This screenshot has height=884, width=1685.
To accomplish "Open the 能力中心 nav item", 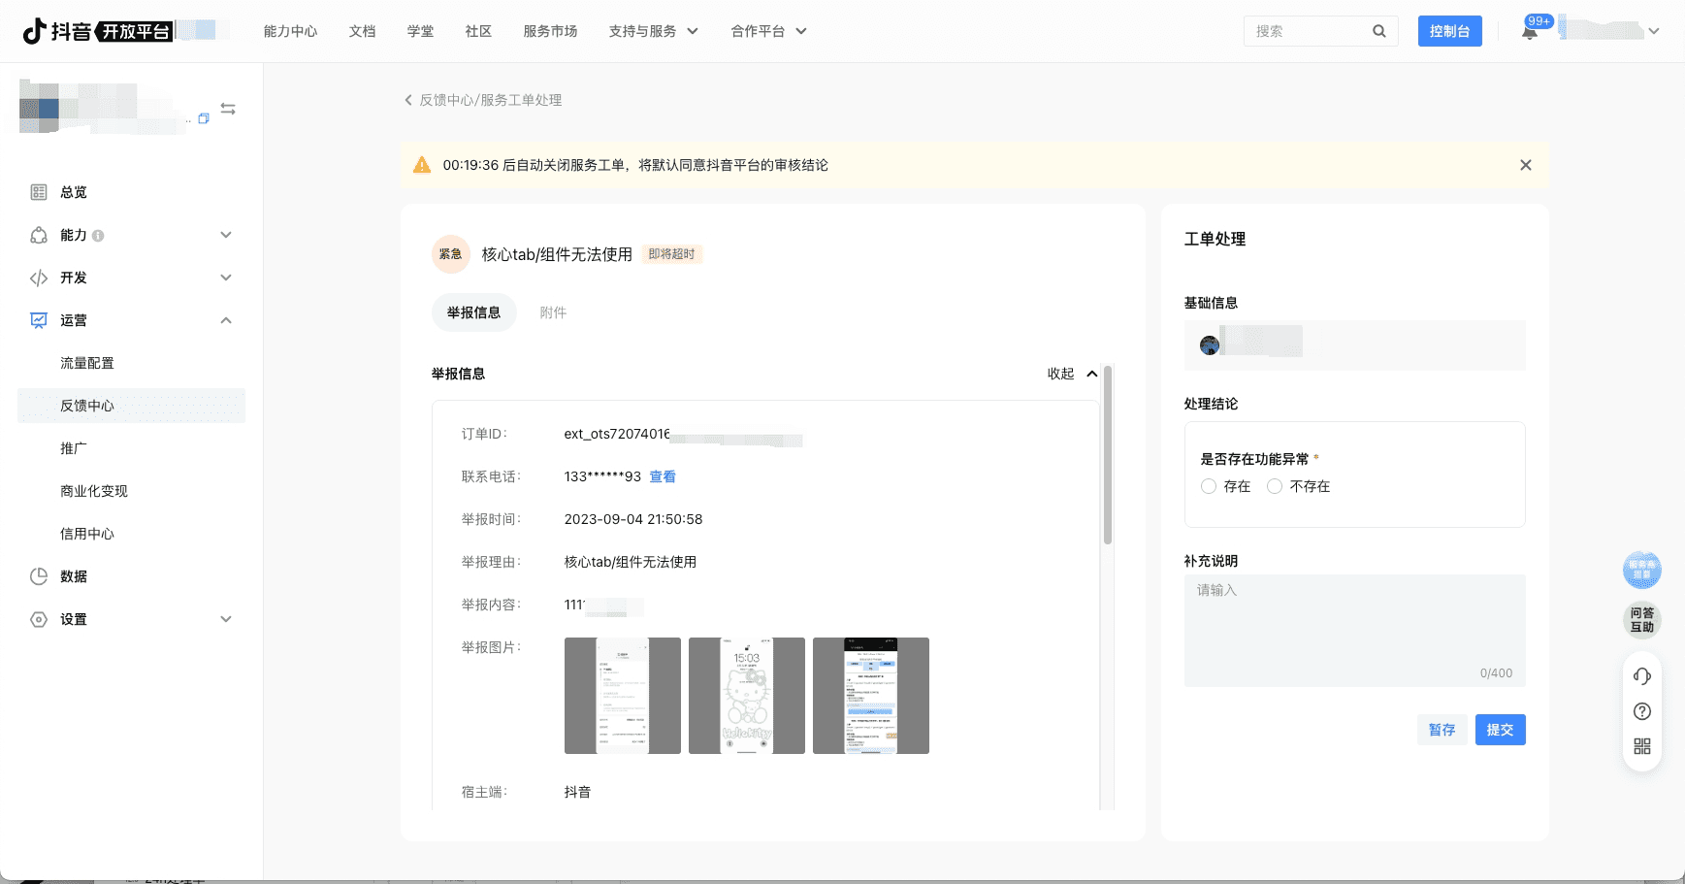I will coord(290,31).
